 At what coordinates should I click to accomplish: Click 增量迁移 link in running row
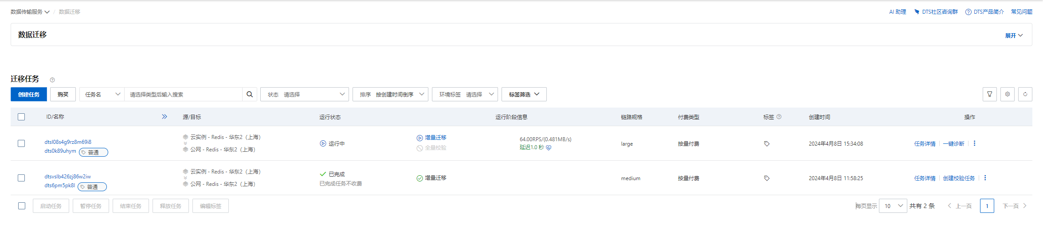coord(435,138)
